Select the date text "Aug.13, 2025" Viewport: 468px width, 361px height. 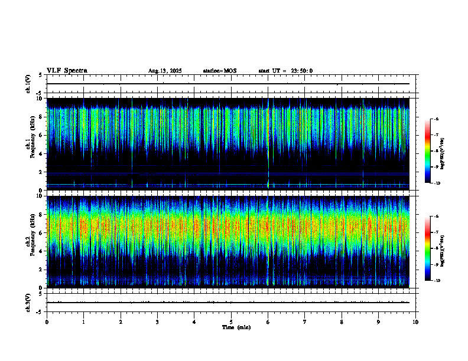165,71
